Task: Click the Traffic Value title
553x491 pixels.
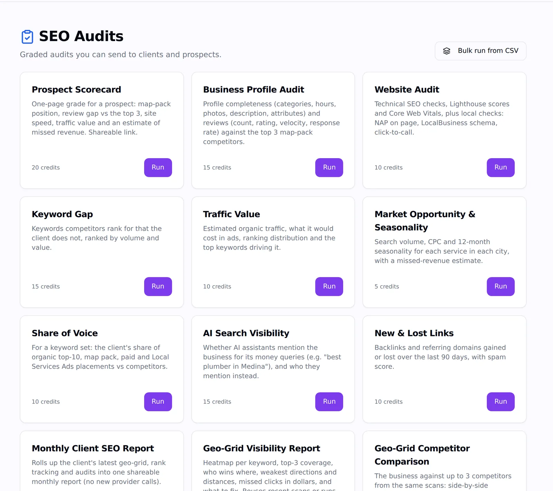Action: (x=232, y=214)
